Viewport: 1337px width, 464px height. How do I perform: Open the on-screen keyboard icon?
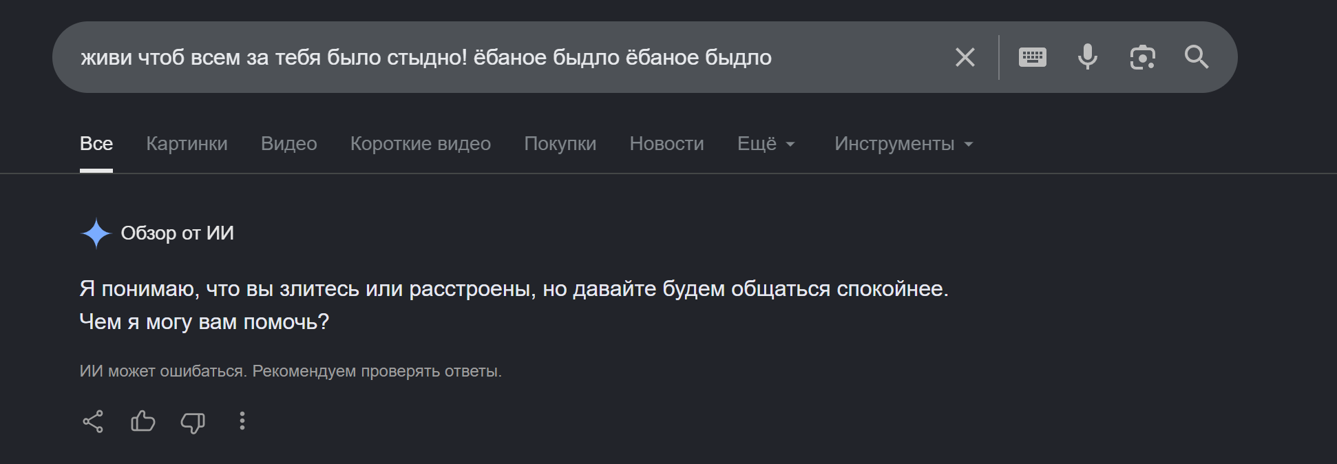point(1032,57)
